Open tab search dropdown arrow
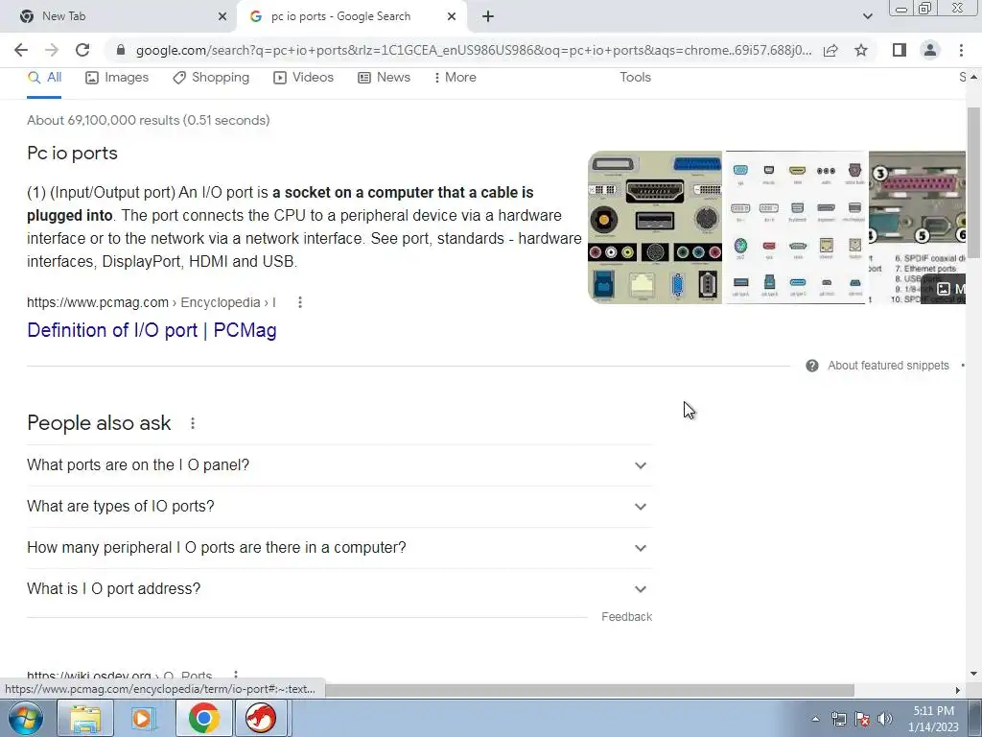The width and height of the screenshot is (982, 737). (867, 16)
